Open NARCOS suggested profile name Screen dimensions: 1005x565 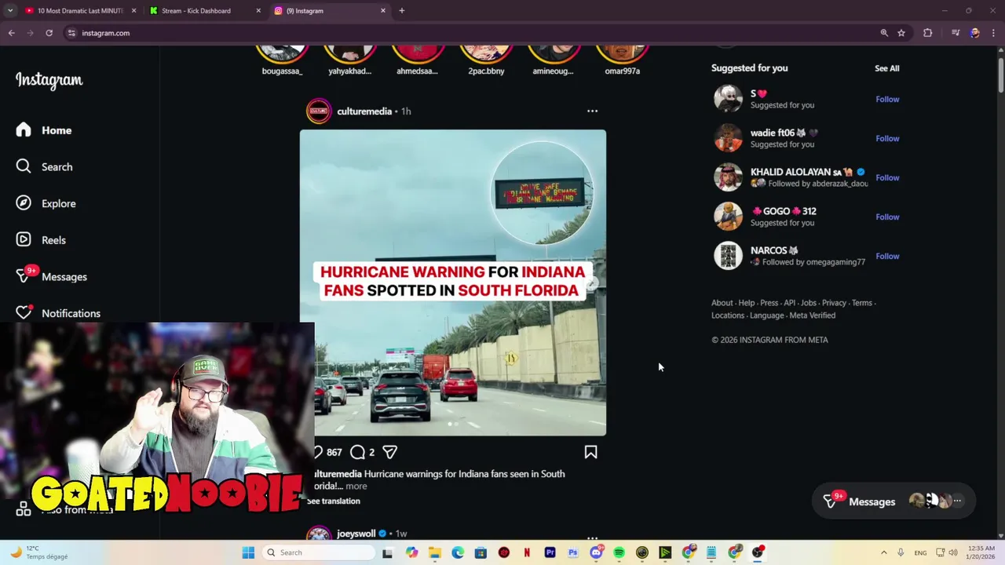pyautogui.click(x=774, y=250)
